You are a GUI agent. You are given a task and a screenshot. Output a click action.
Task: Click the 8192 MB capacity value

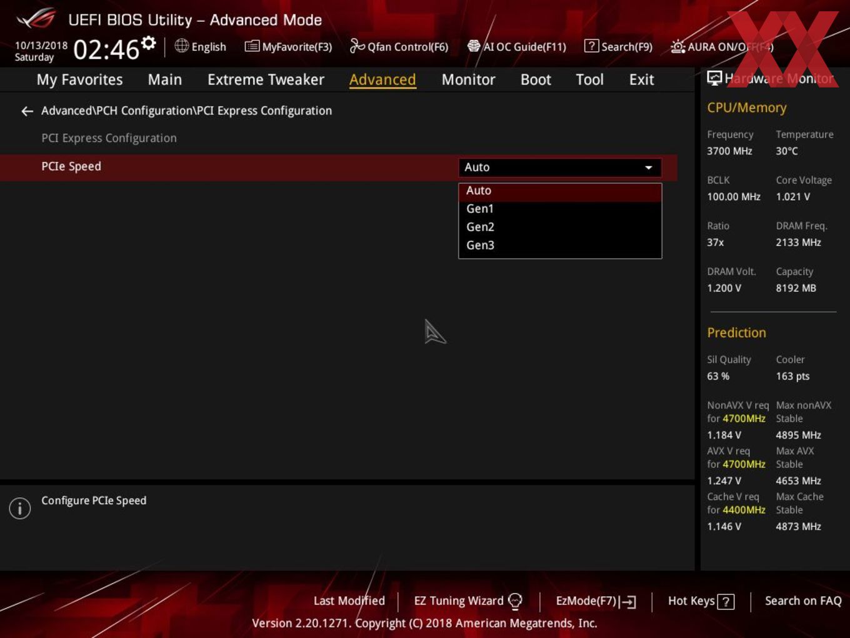[x=796, y=288]
